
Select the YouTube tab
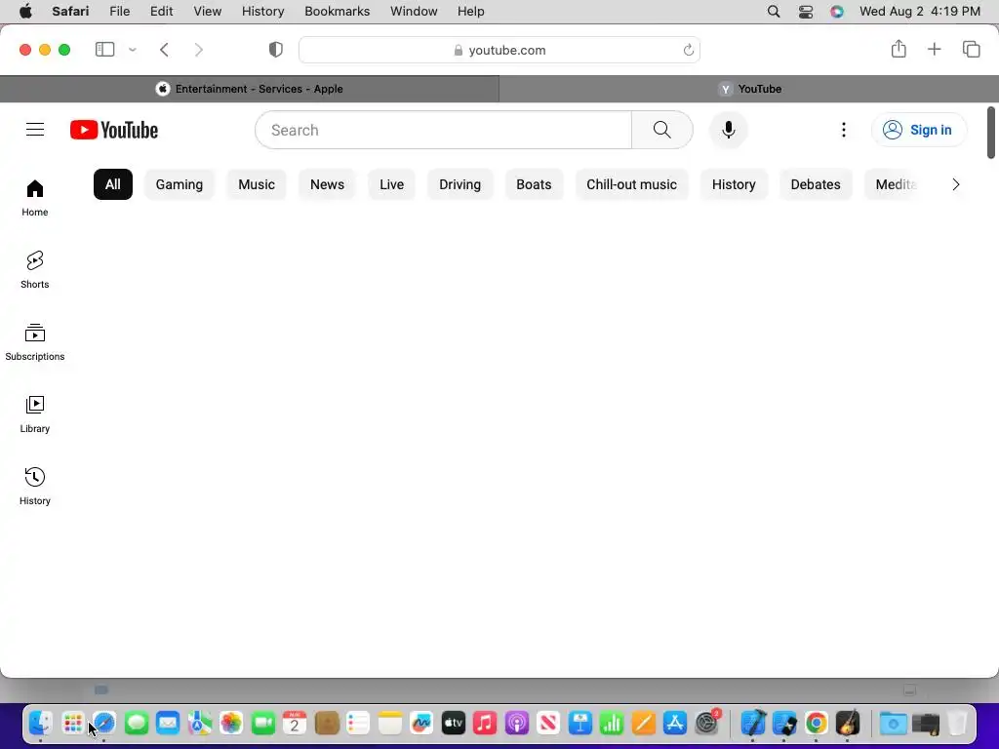[x=748, y=89]
